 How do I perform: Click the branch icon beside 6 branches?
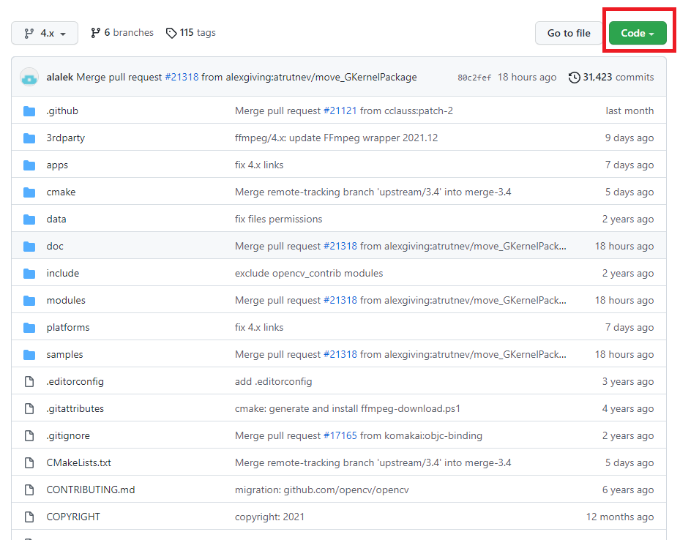[95, 33]
